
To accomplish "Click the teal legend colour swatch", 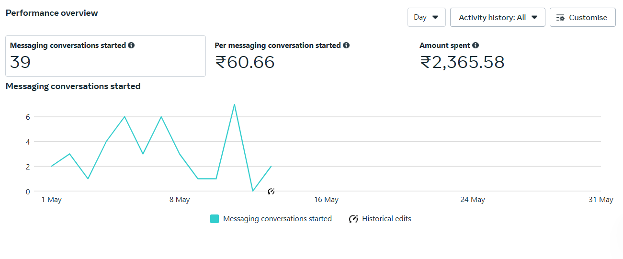I will [215, 219].
